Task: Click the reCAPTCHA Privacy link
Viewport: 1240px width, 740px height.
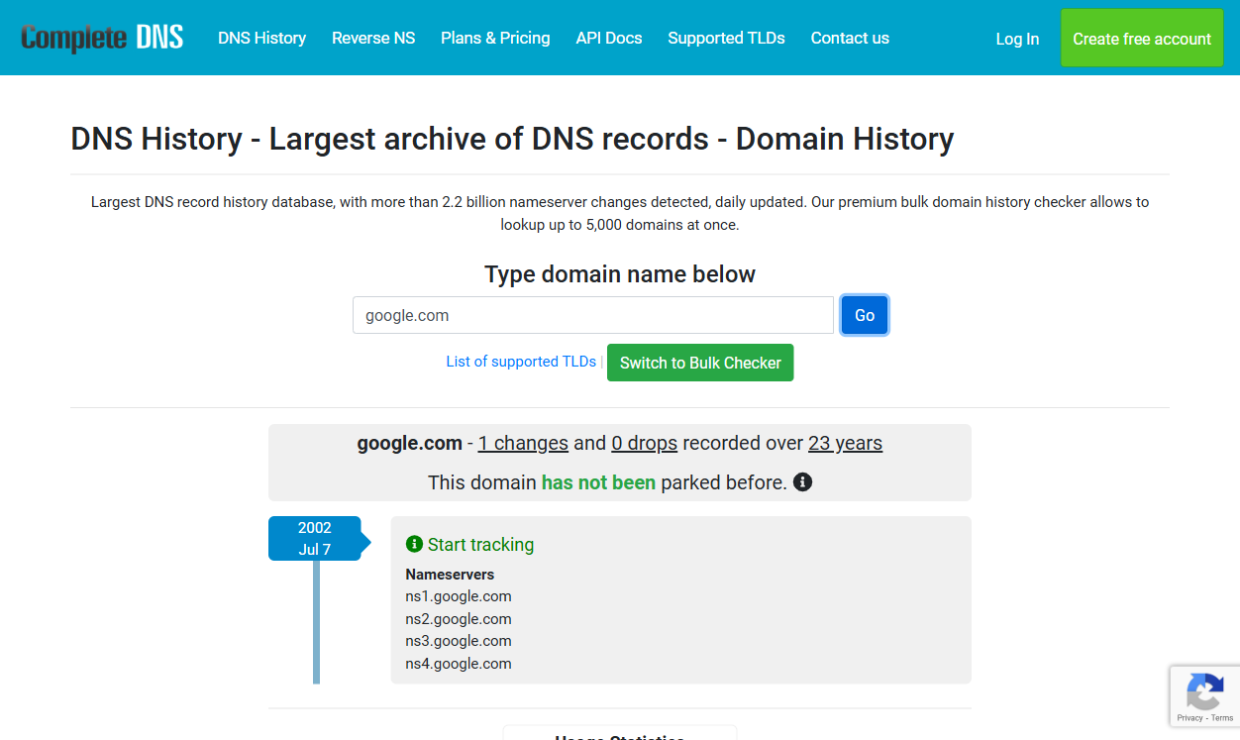Action: [1189, 718]
